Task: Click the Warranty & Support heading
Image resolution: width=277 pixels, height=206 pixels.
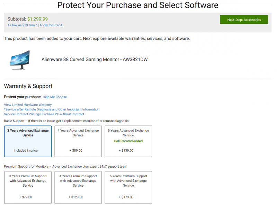Action: click(28, 86)
